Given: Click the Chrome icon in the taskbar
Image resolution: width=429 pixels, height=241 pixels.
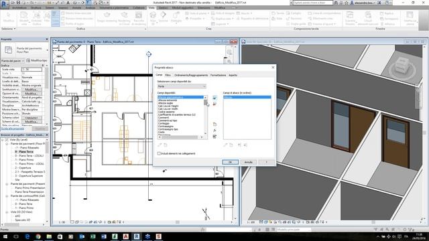Looking at the screenshot, I should [x=38, y=236].
